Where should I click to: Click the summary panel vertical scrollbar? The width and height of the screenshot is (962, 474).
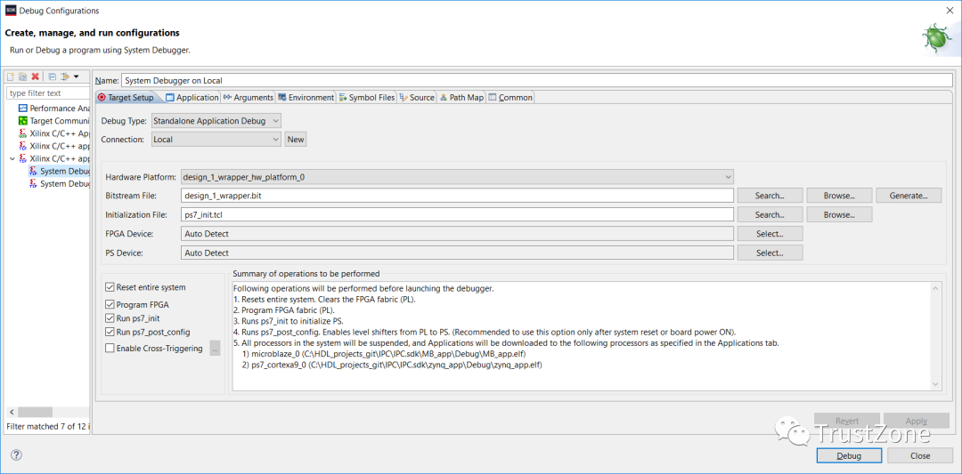coord(935,335)
